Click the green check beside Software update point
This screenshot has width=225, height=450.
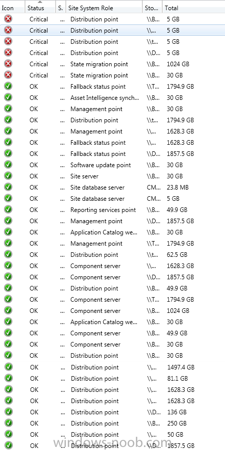[8, 165]
